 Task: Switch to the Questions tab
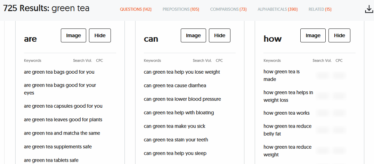tap(136, 9)
